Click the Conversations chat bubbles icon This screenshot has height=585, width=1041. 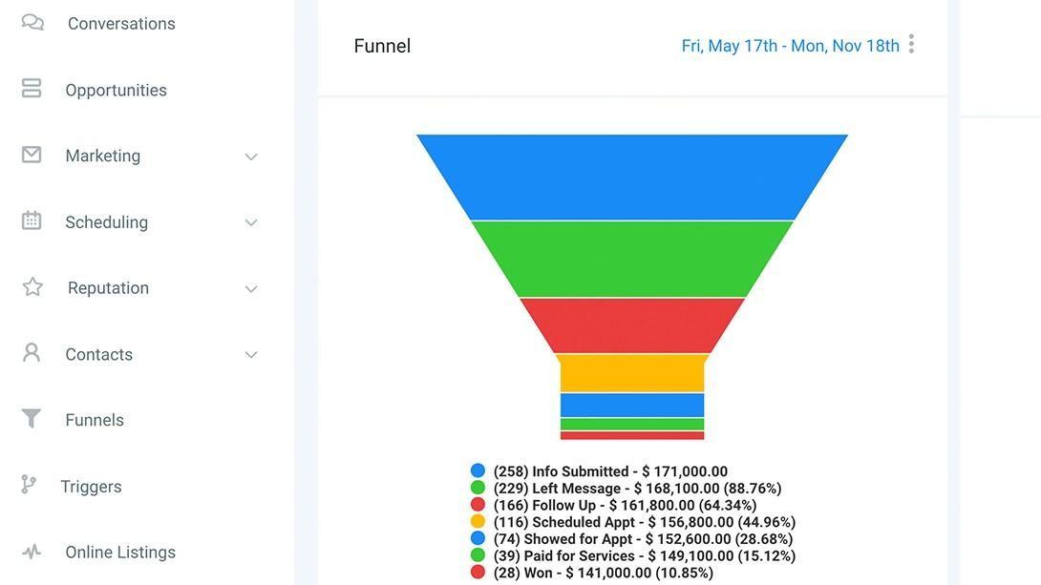point(32,23)
